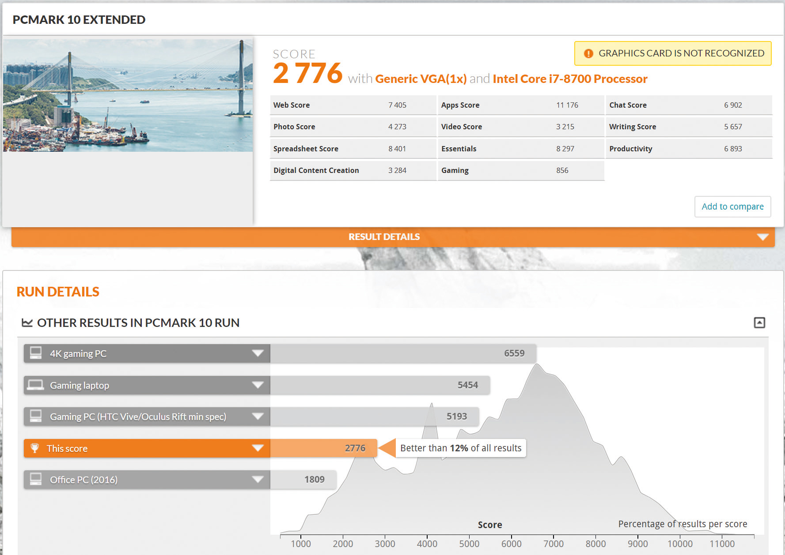Open the Generic VGA(1x) link

[421, 79]
